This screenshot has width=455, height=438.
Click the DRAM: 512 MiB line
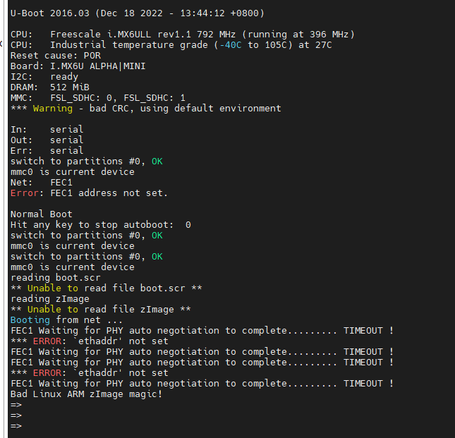(50, 87)
